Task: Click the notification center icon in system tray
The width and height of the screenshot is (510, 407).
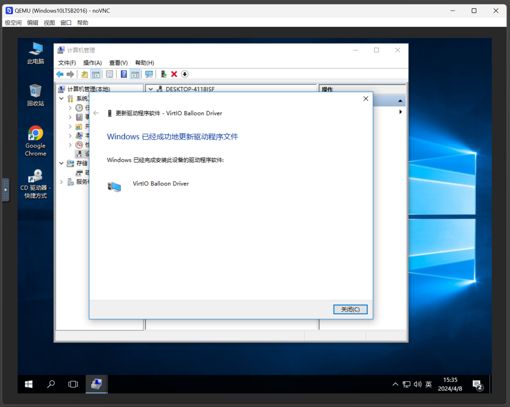Action: click(476, 384)
